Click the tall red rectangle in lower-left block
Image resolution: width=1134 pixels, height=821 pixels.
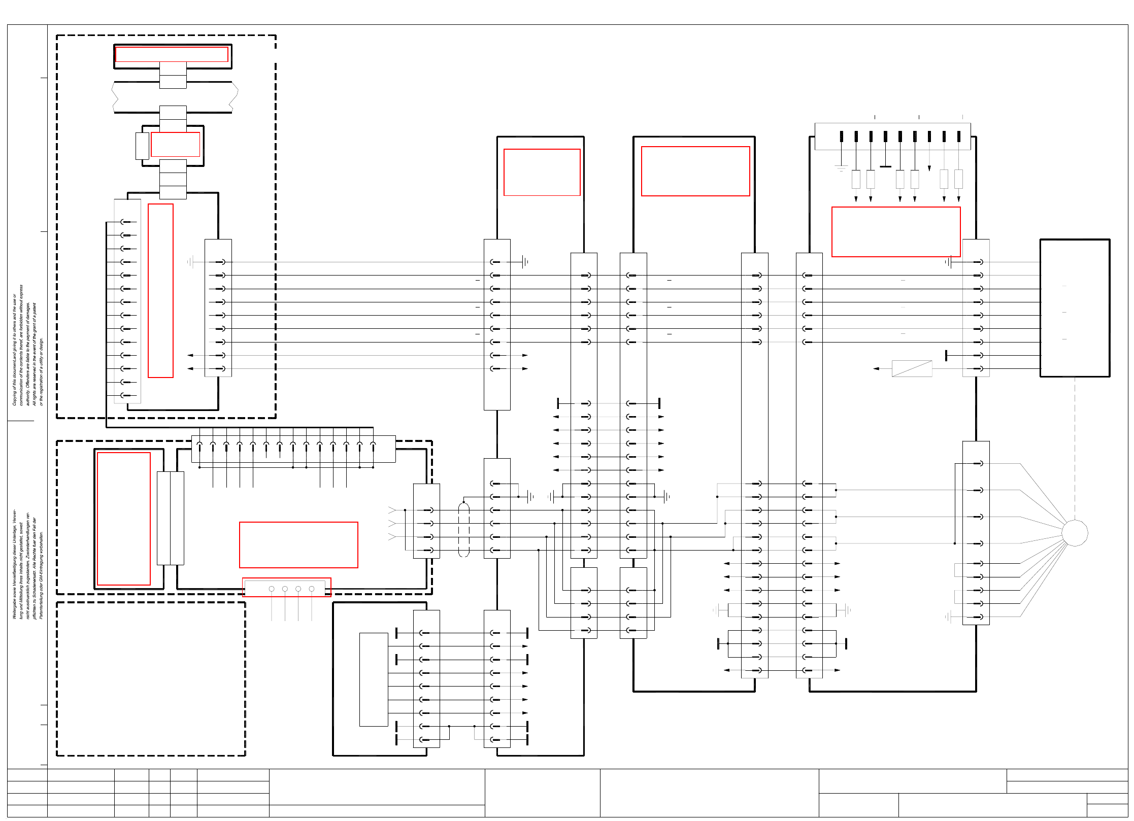click(x=124, y=519)
